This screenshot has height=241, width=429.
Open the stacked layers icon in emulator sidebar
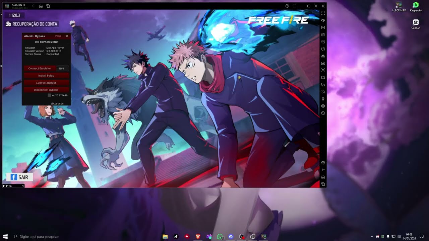point(323,106)
